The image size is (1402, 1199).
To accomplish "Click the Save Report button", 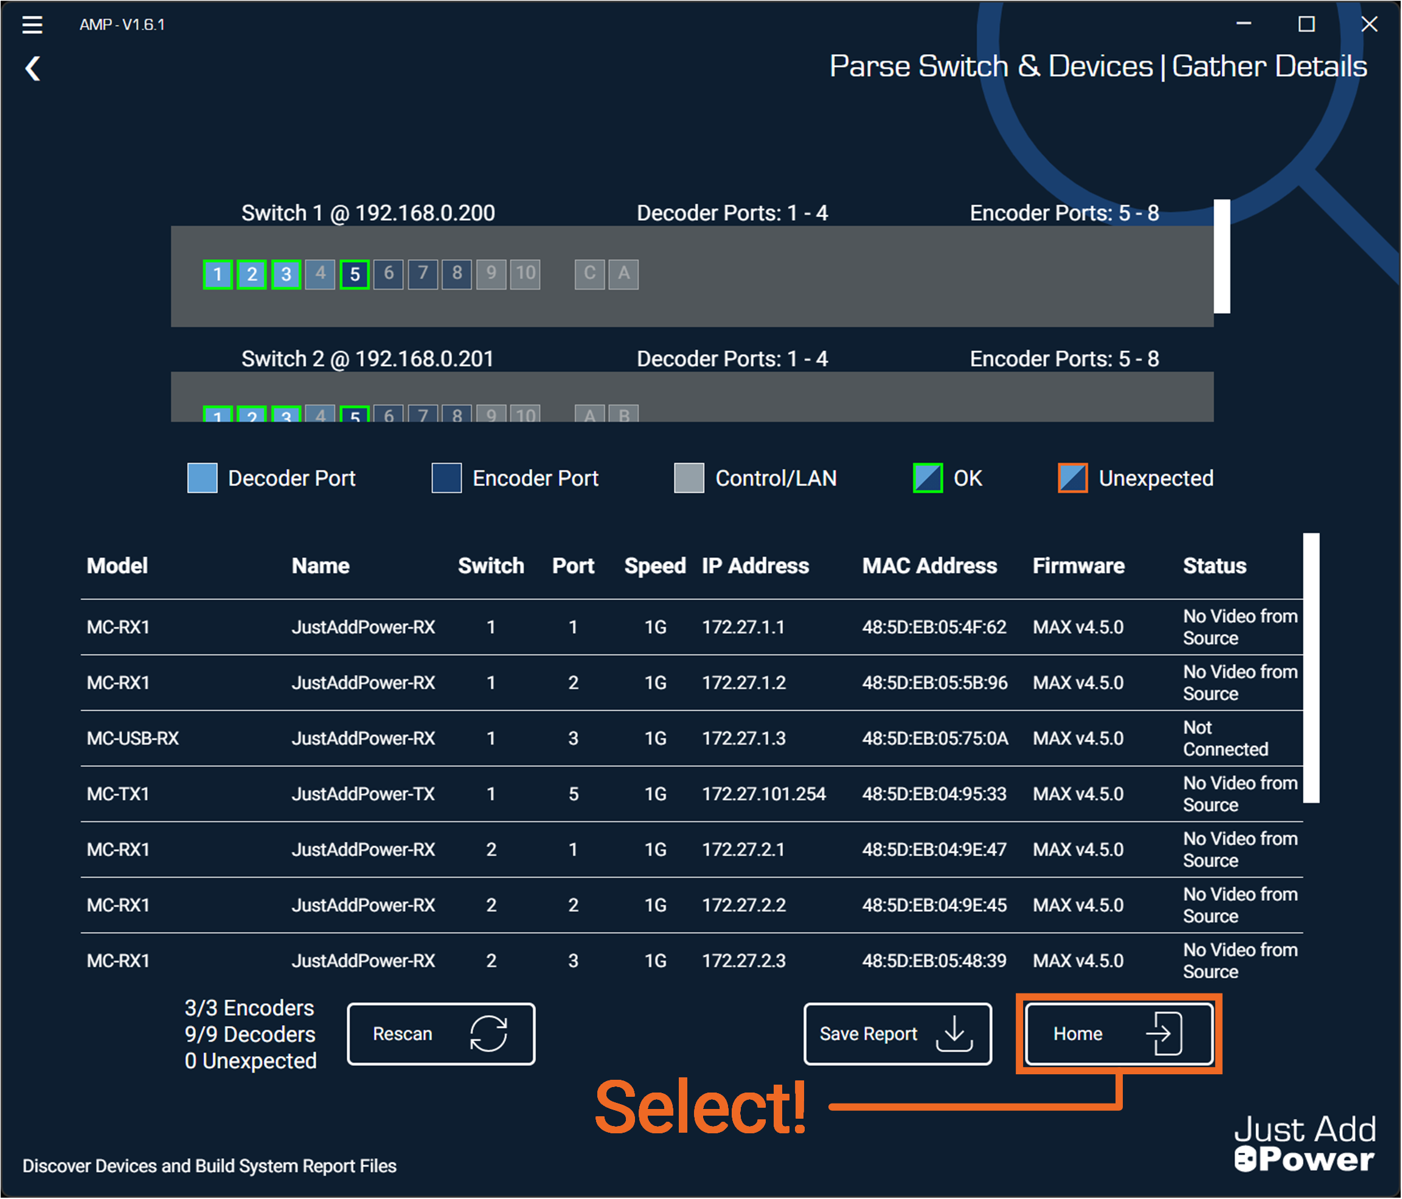I will pos(897,1033).
